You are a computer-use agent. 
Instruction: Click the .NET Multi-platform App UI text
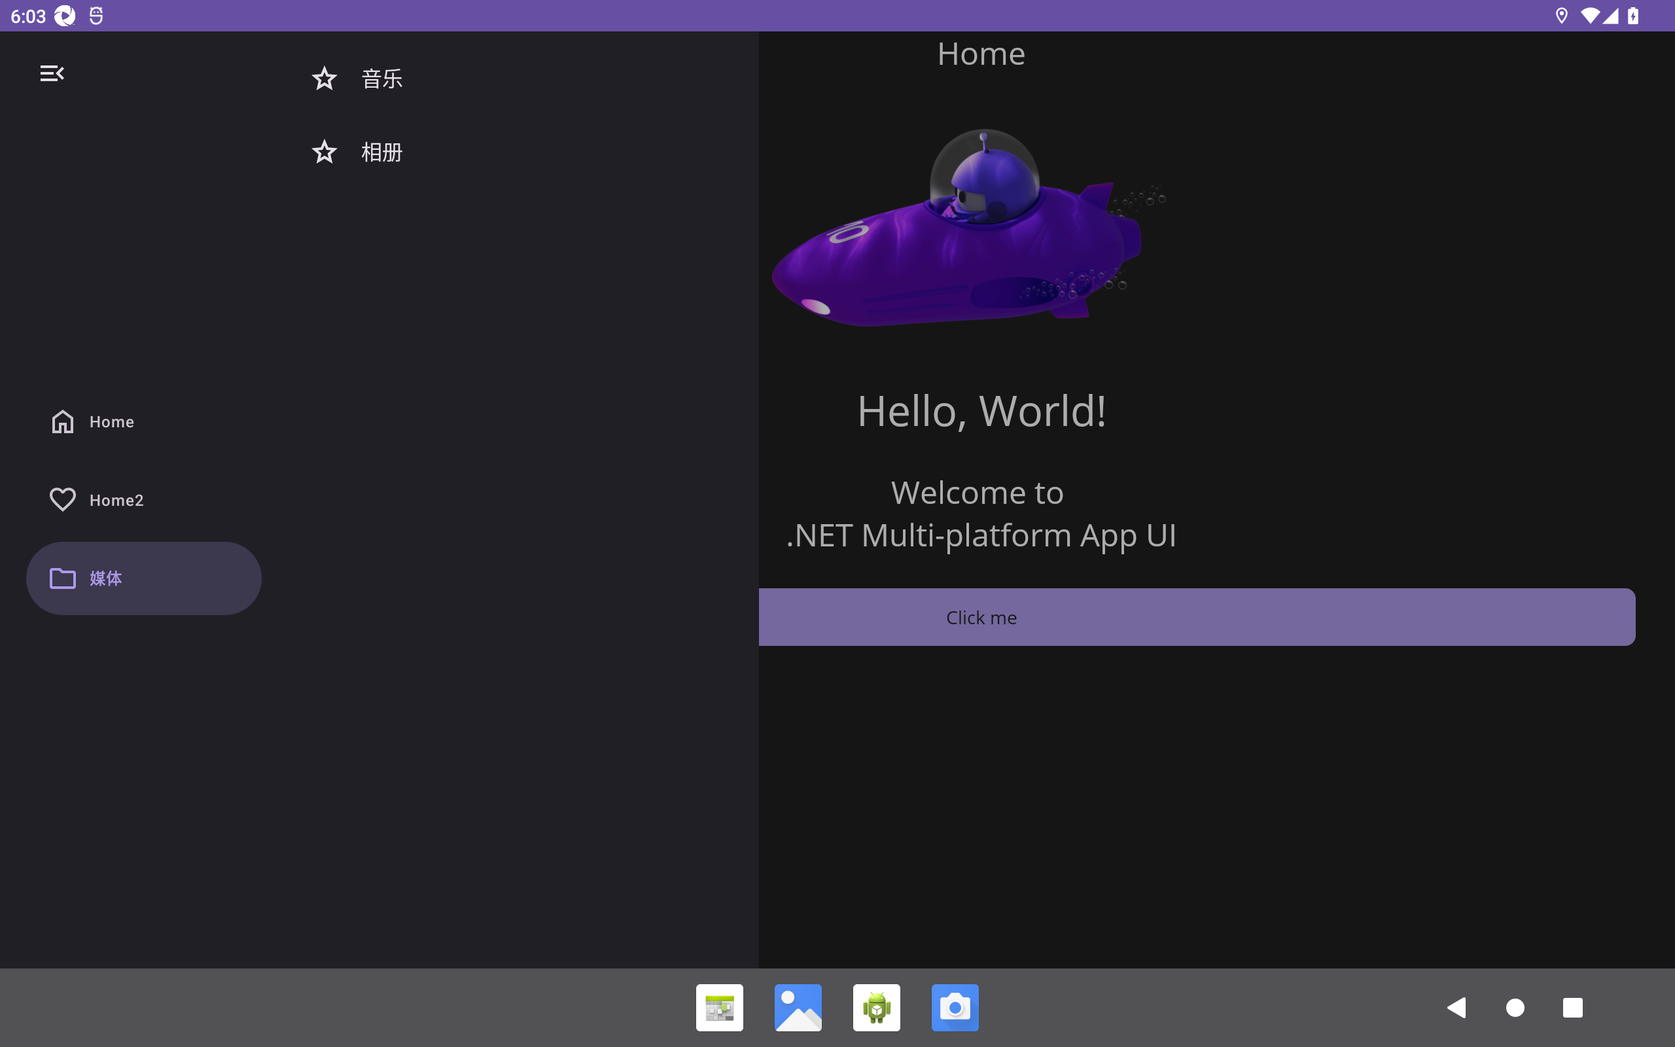click(x=981, y=535)
